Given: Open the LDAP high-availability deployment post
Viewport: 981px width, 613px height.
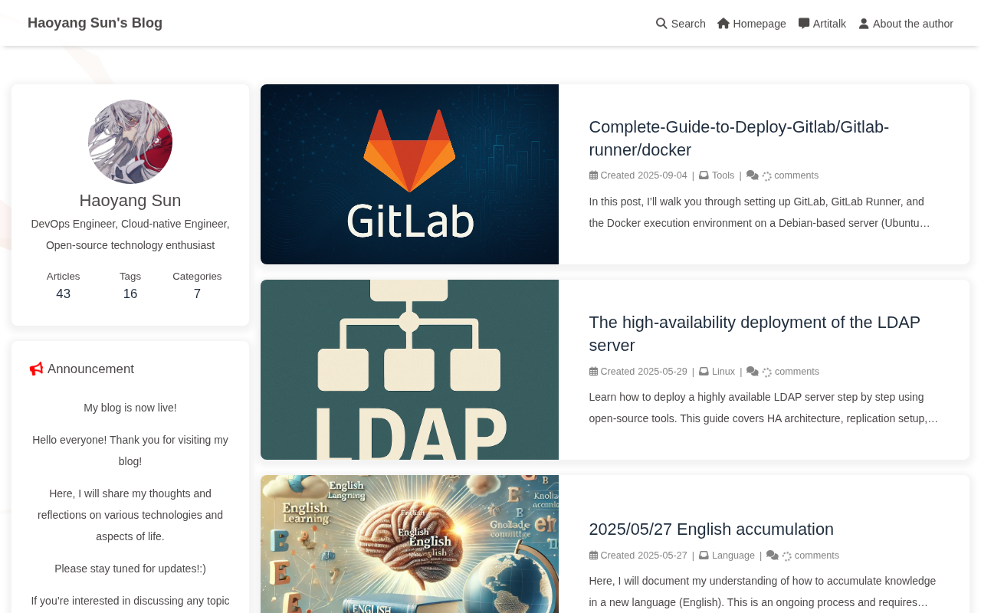Looking at the screenshot, I should coord(754,334).
